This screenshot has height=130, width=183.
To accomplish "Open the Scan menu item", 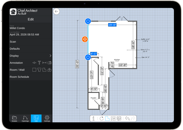I will pos(31,42).
